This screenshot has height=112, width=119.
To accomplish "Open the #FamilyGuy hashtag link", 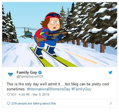I will tap(81, 89).
